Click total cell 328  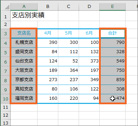[x=112, y=52]
